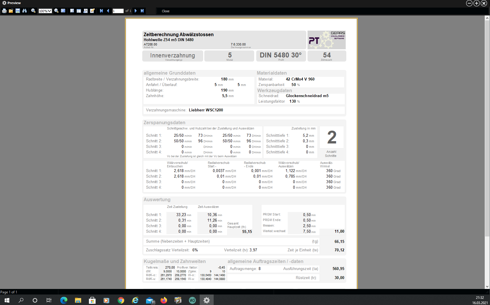Image resolution: width=490 pixels, height=305 pixels.
Task: Open the 100% zoom level dropdown
Action: tap(50, 11)
